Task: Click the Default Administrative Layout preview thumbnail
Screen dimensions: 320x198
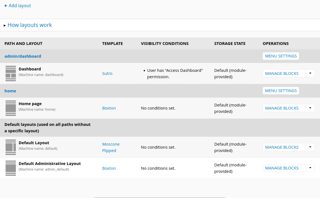Action: point(11,168)
